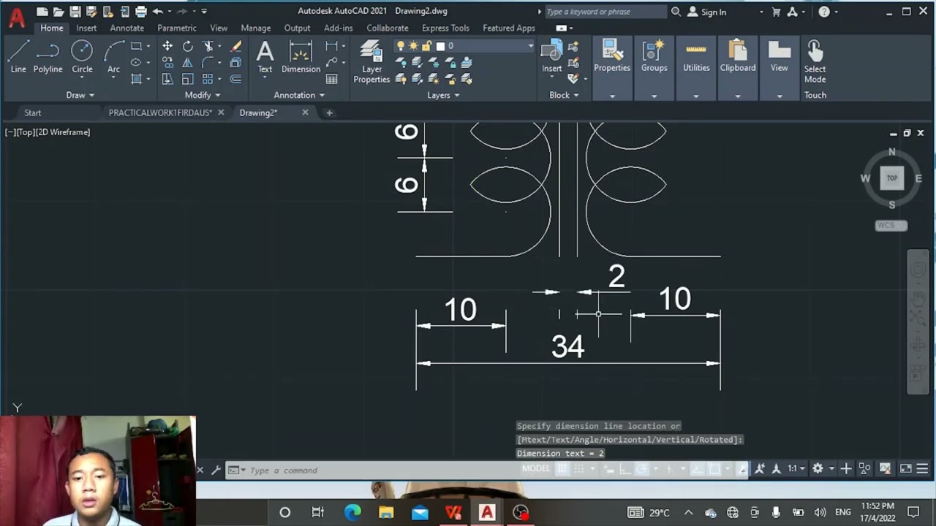Click the Save icon in quick access toolbar
The image size is (936, 526).
click(x=75, y=12)
